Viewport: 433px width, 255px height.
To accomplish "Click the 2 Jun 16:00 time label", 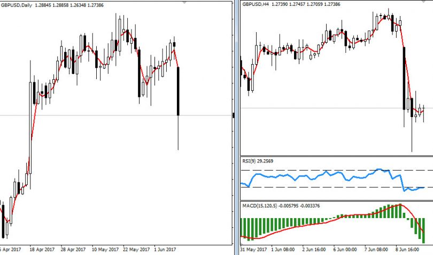I will click(314, 250).
